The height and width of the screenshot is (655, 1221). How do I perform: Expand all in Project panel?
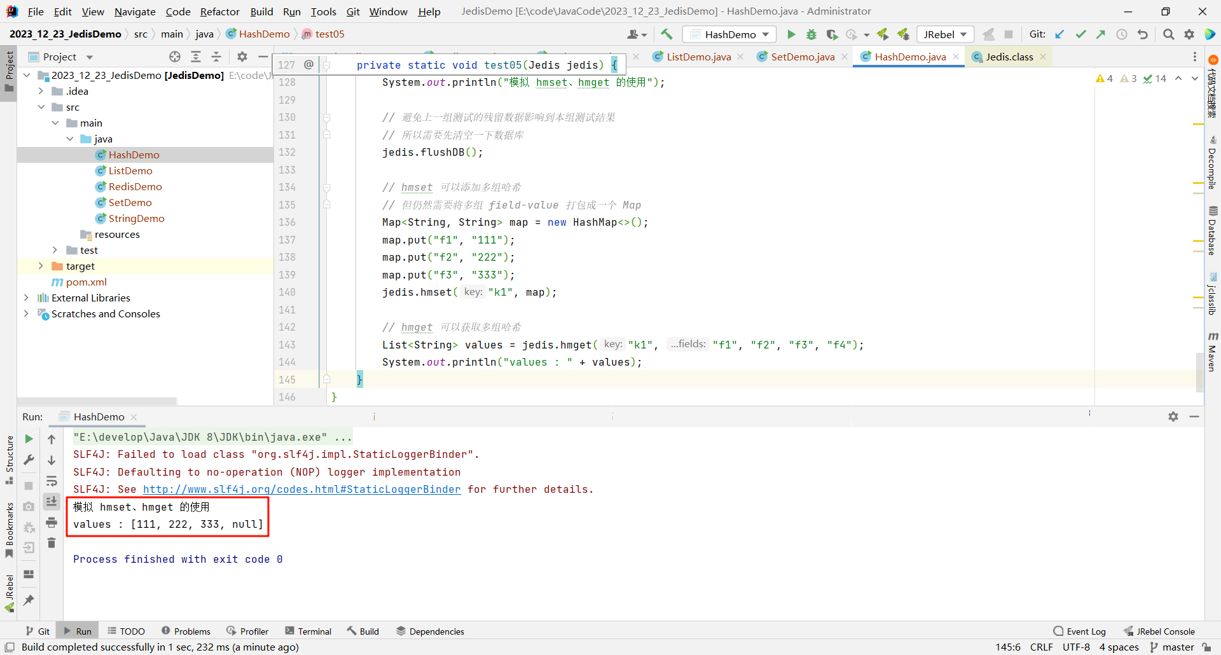pyautogui.click(x=196, y=57)
